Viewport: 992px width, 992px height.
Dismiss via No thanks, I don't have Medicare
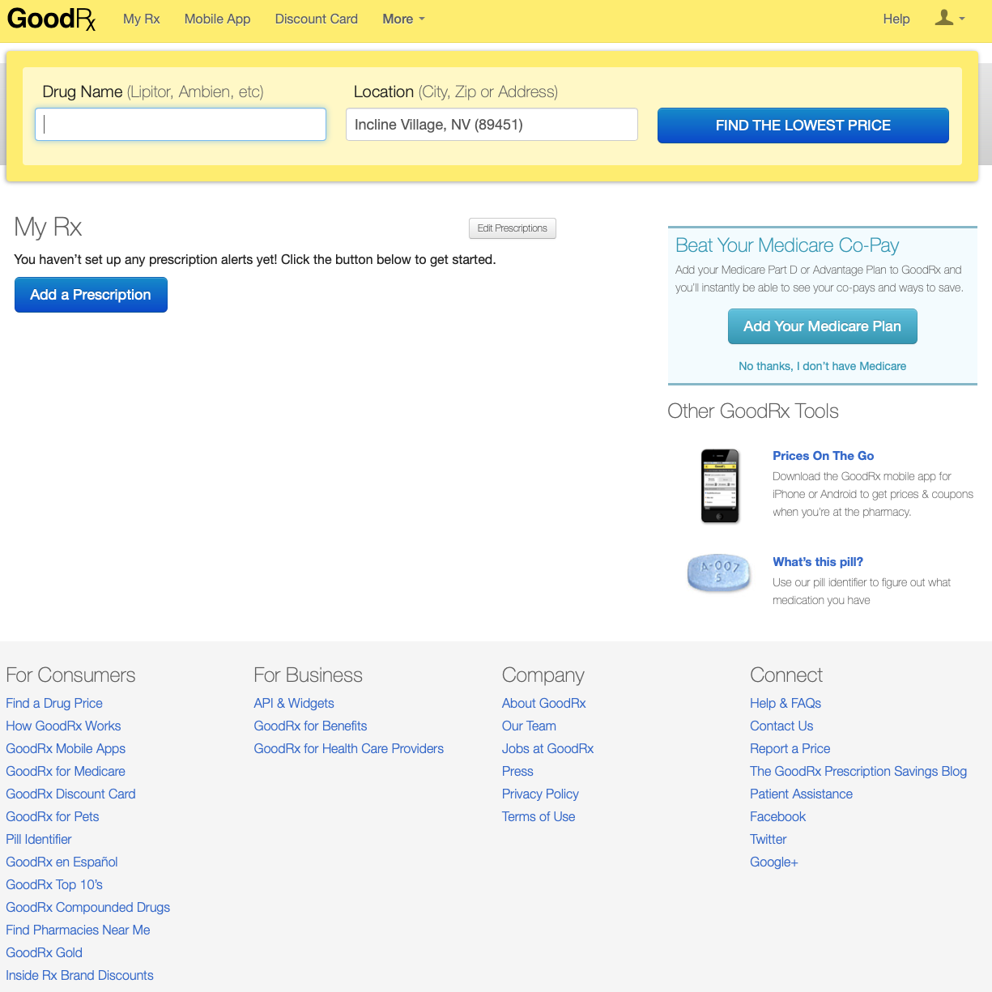click(x=823, y=366)
